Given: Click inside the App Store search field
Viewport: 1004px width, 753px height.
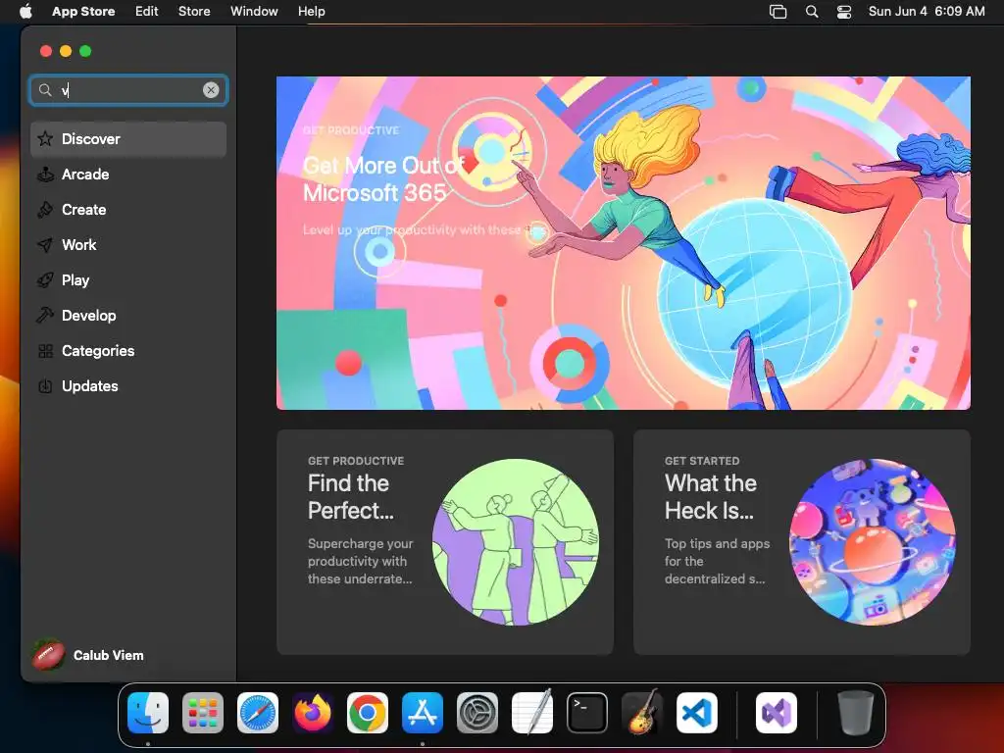Looking at the screenshot, I should [128, 90].
